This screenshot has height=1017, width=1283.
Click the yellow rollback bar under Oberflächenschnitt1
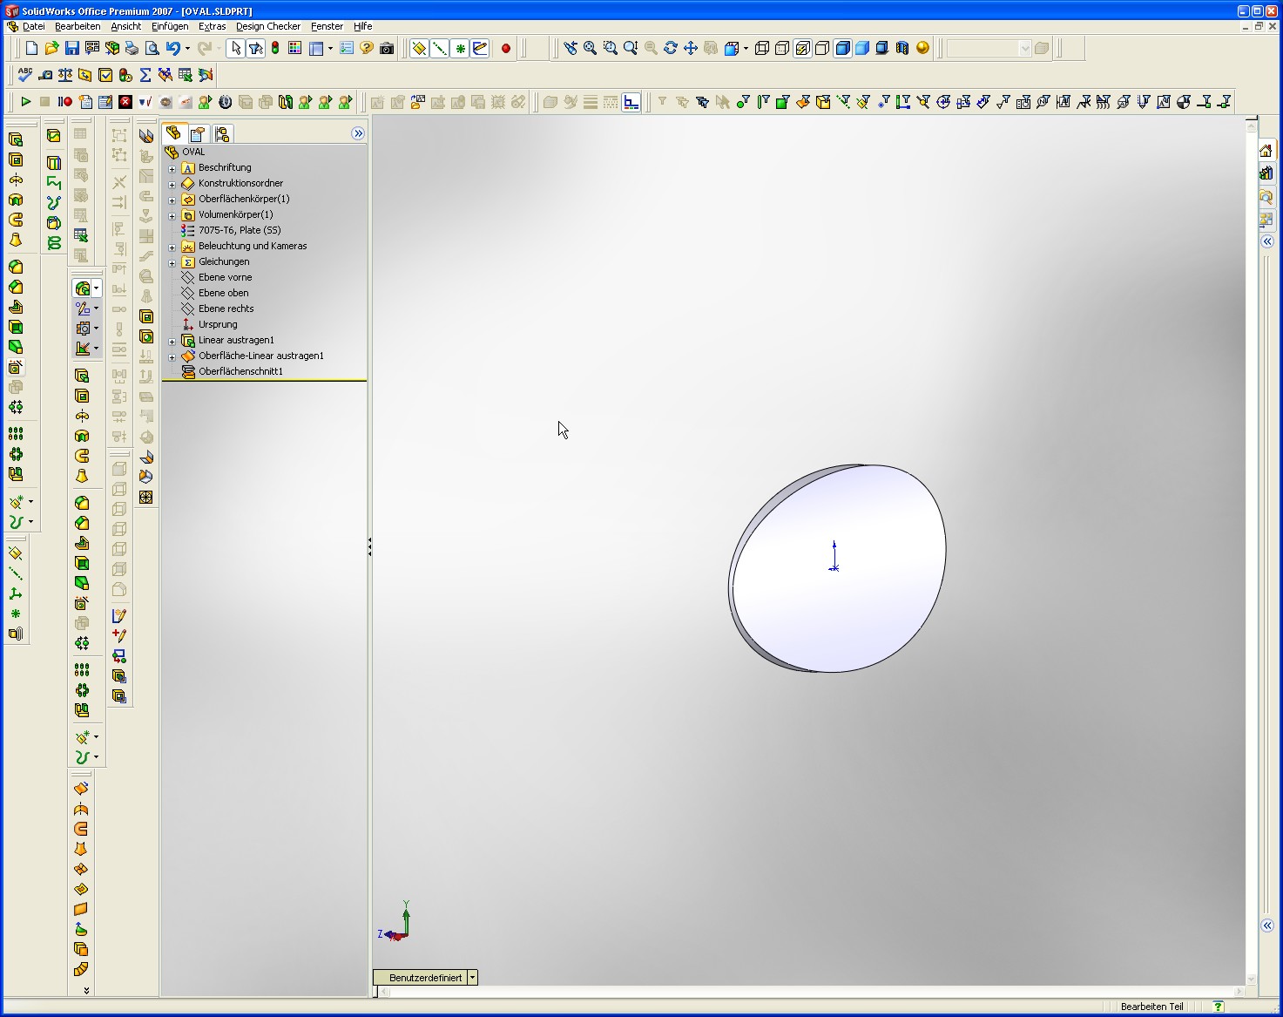tap(264, 381)
